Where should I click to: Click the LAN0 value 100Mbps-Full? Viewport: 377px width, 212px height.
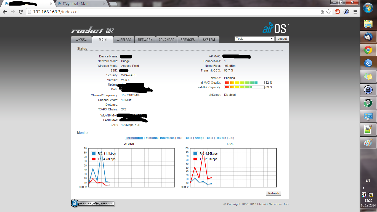tap(130, 125)
